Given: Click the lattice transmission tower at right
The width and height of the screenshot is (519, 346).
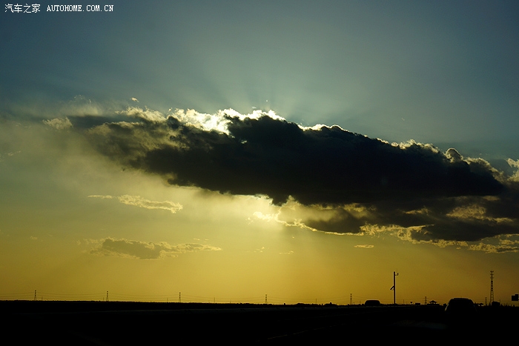Looking at the screenshot, I should tap(491, 286).
